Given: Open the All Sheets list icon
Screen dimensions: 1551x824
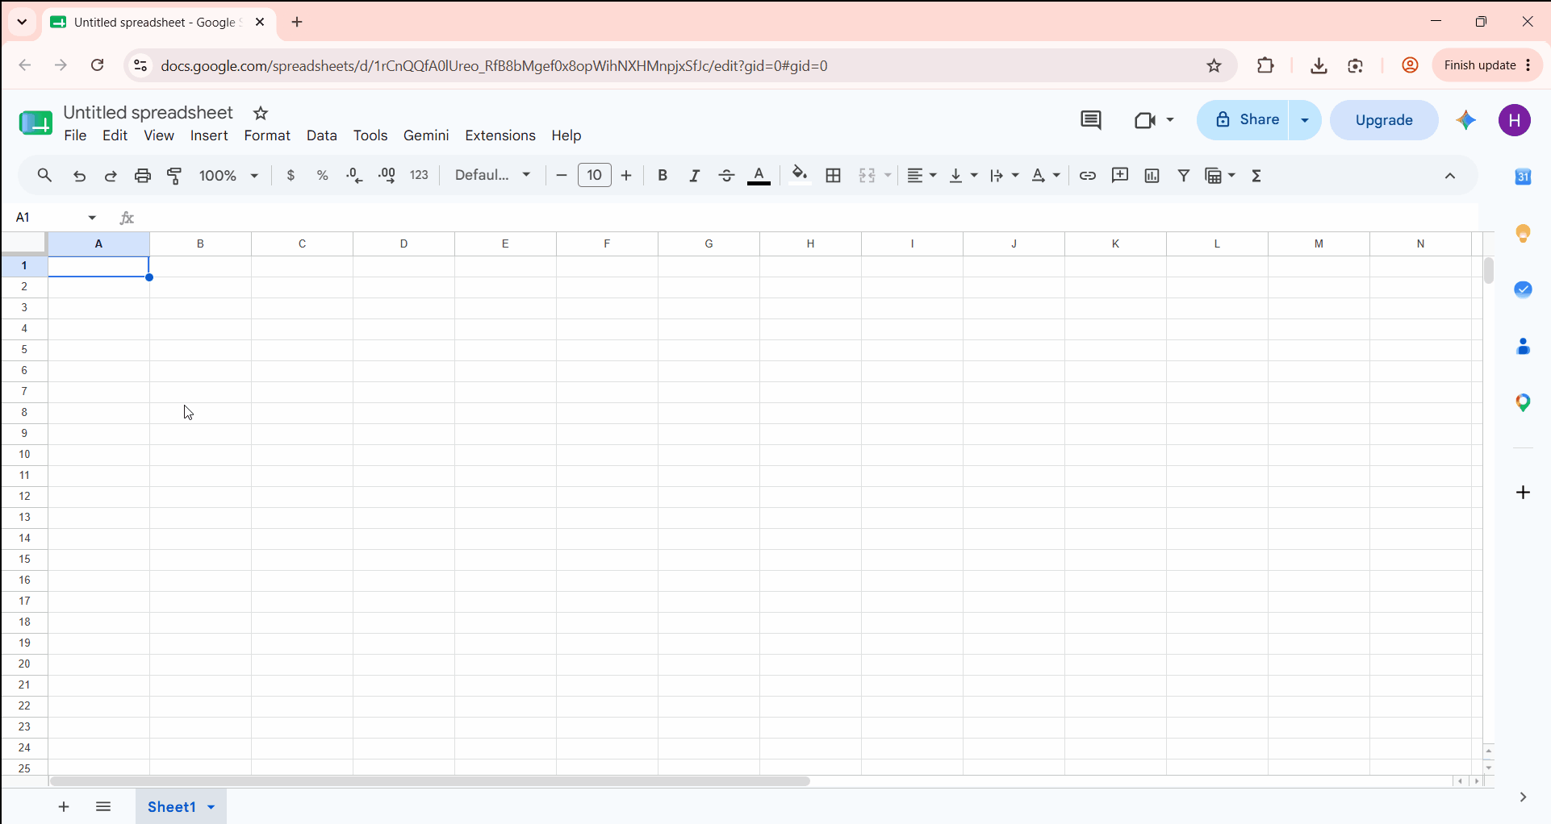Looking at the screenshot, I should 103,806.
